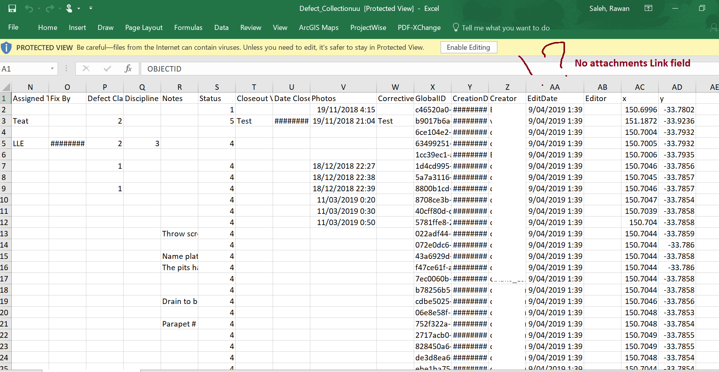Click the GlobalID header cell

point(432,98)
